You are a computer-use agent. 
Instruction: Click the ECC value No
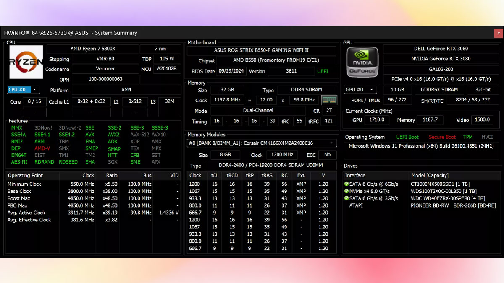(x=327, y=155)
